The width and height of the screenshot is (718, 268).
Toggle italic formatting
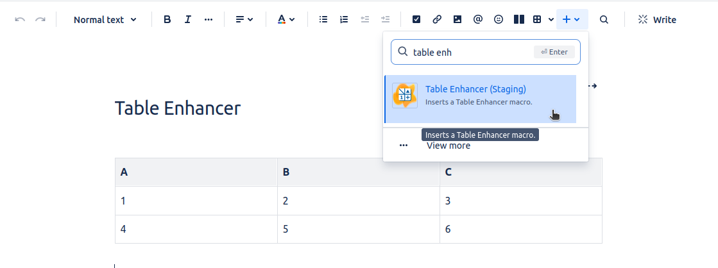187,19
